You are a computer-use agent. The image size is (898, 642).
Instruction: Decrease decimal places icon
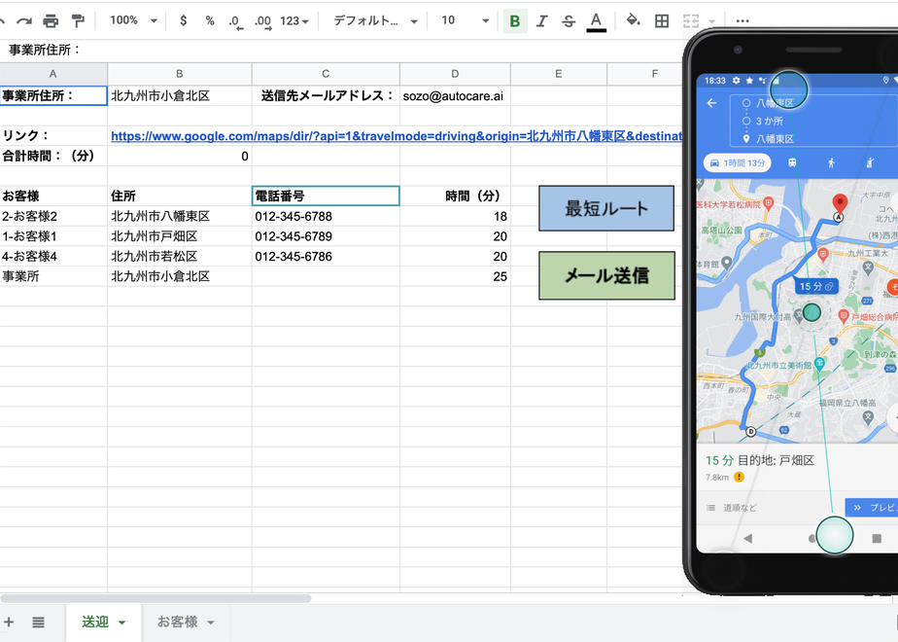click(235, 21)
